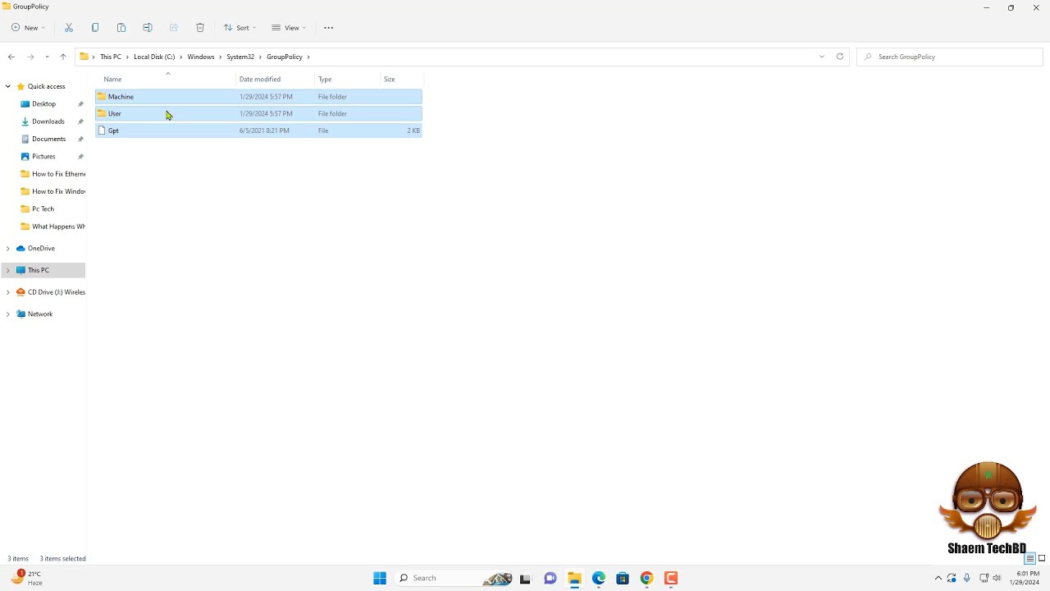
Task: Open How to Fix Etherne folder
Action: click(52, 174)
